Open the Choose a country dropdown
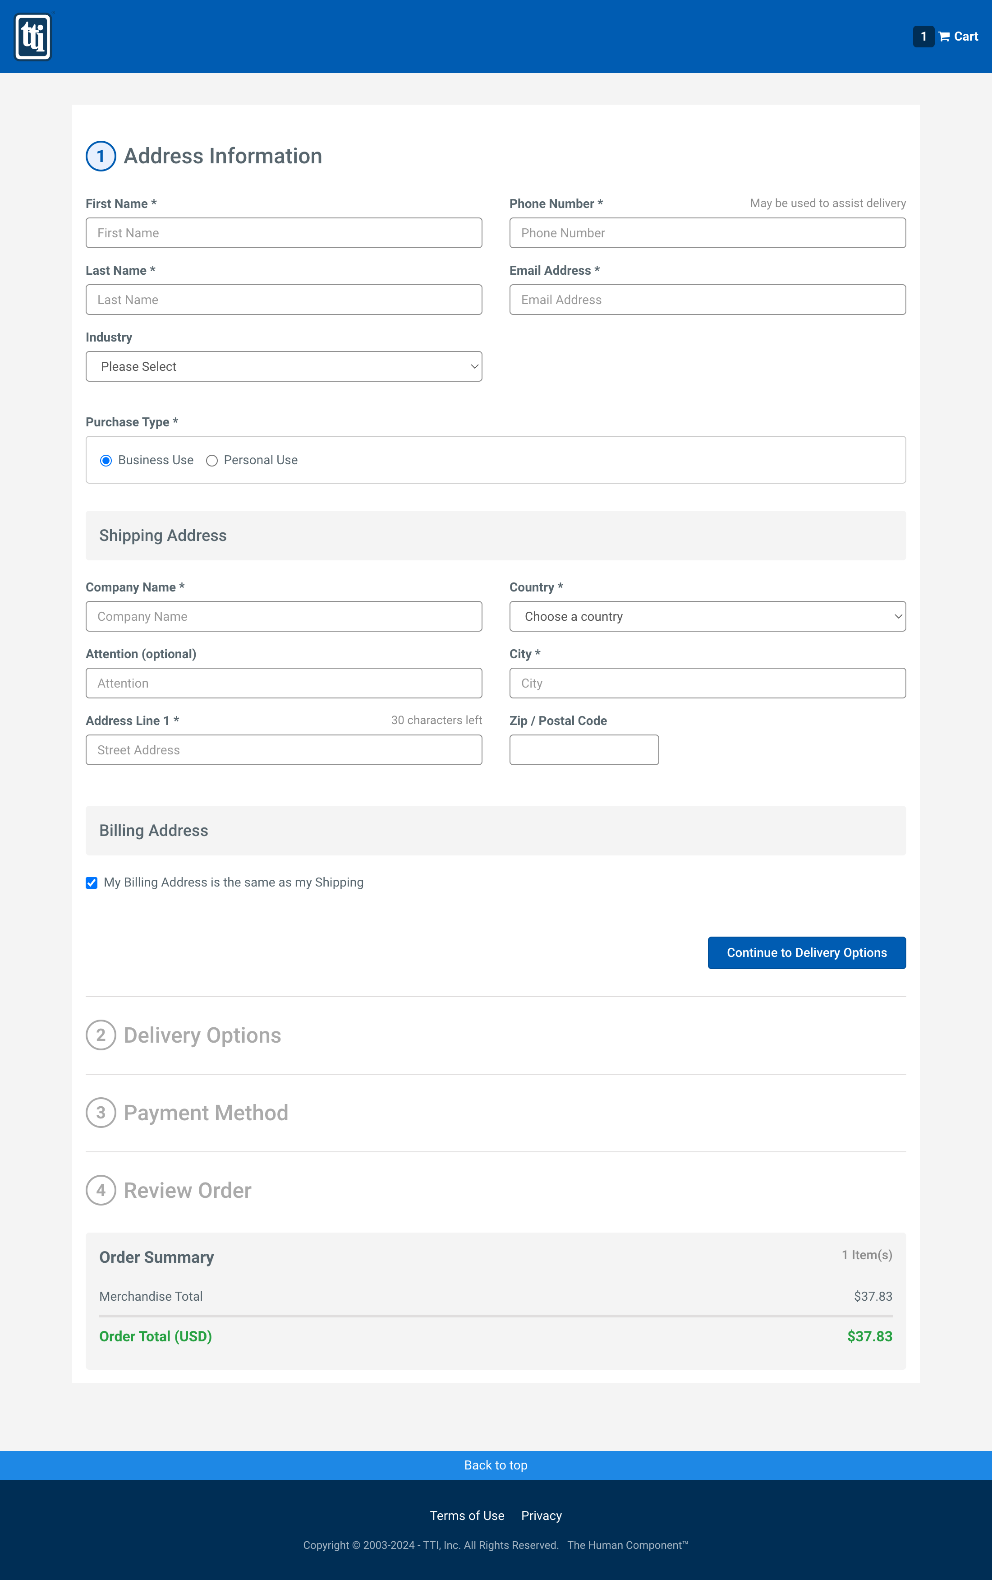 point(707,616)
